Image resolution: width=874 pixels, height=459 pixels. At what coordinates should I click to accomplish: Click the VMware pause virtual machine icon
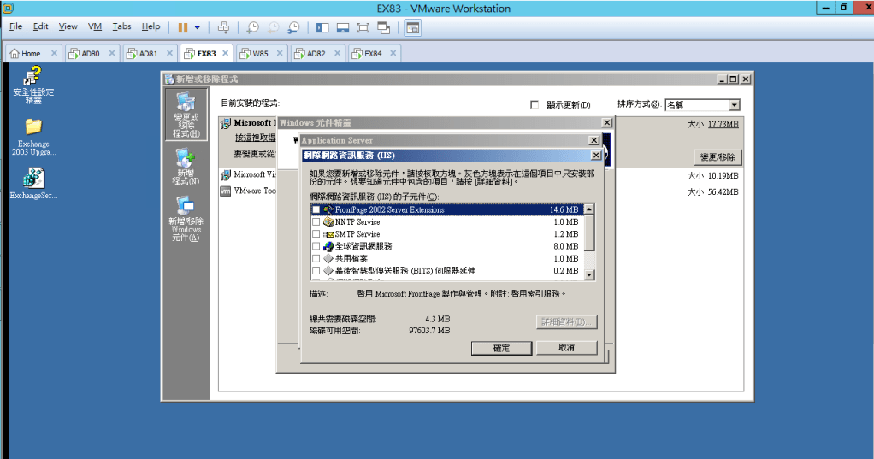tap(183, 27)
